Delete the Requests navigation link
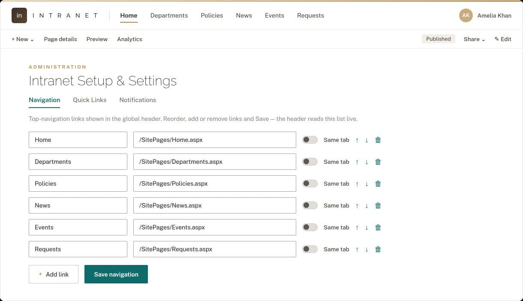 tap(378, 249)
